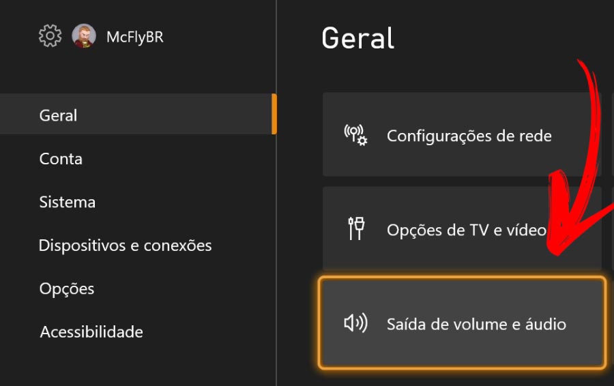Open the Conta section in the sidebar
Screen dimensions: 614x386
click(61, 158)
